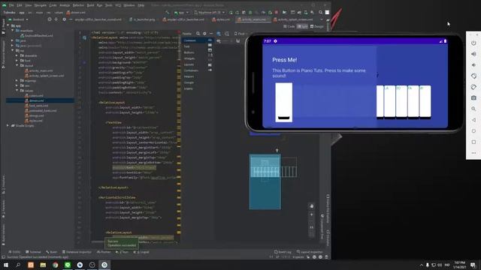
Task: Open the Event Log
Action: pos(283,252)
